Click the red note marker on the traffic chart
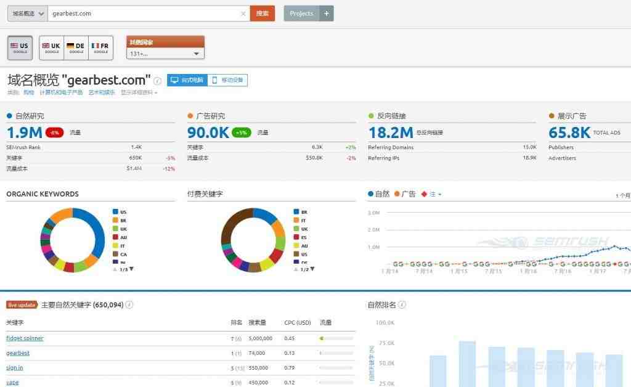Screen dimensions: 631x387 614,264
